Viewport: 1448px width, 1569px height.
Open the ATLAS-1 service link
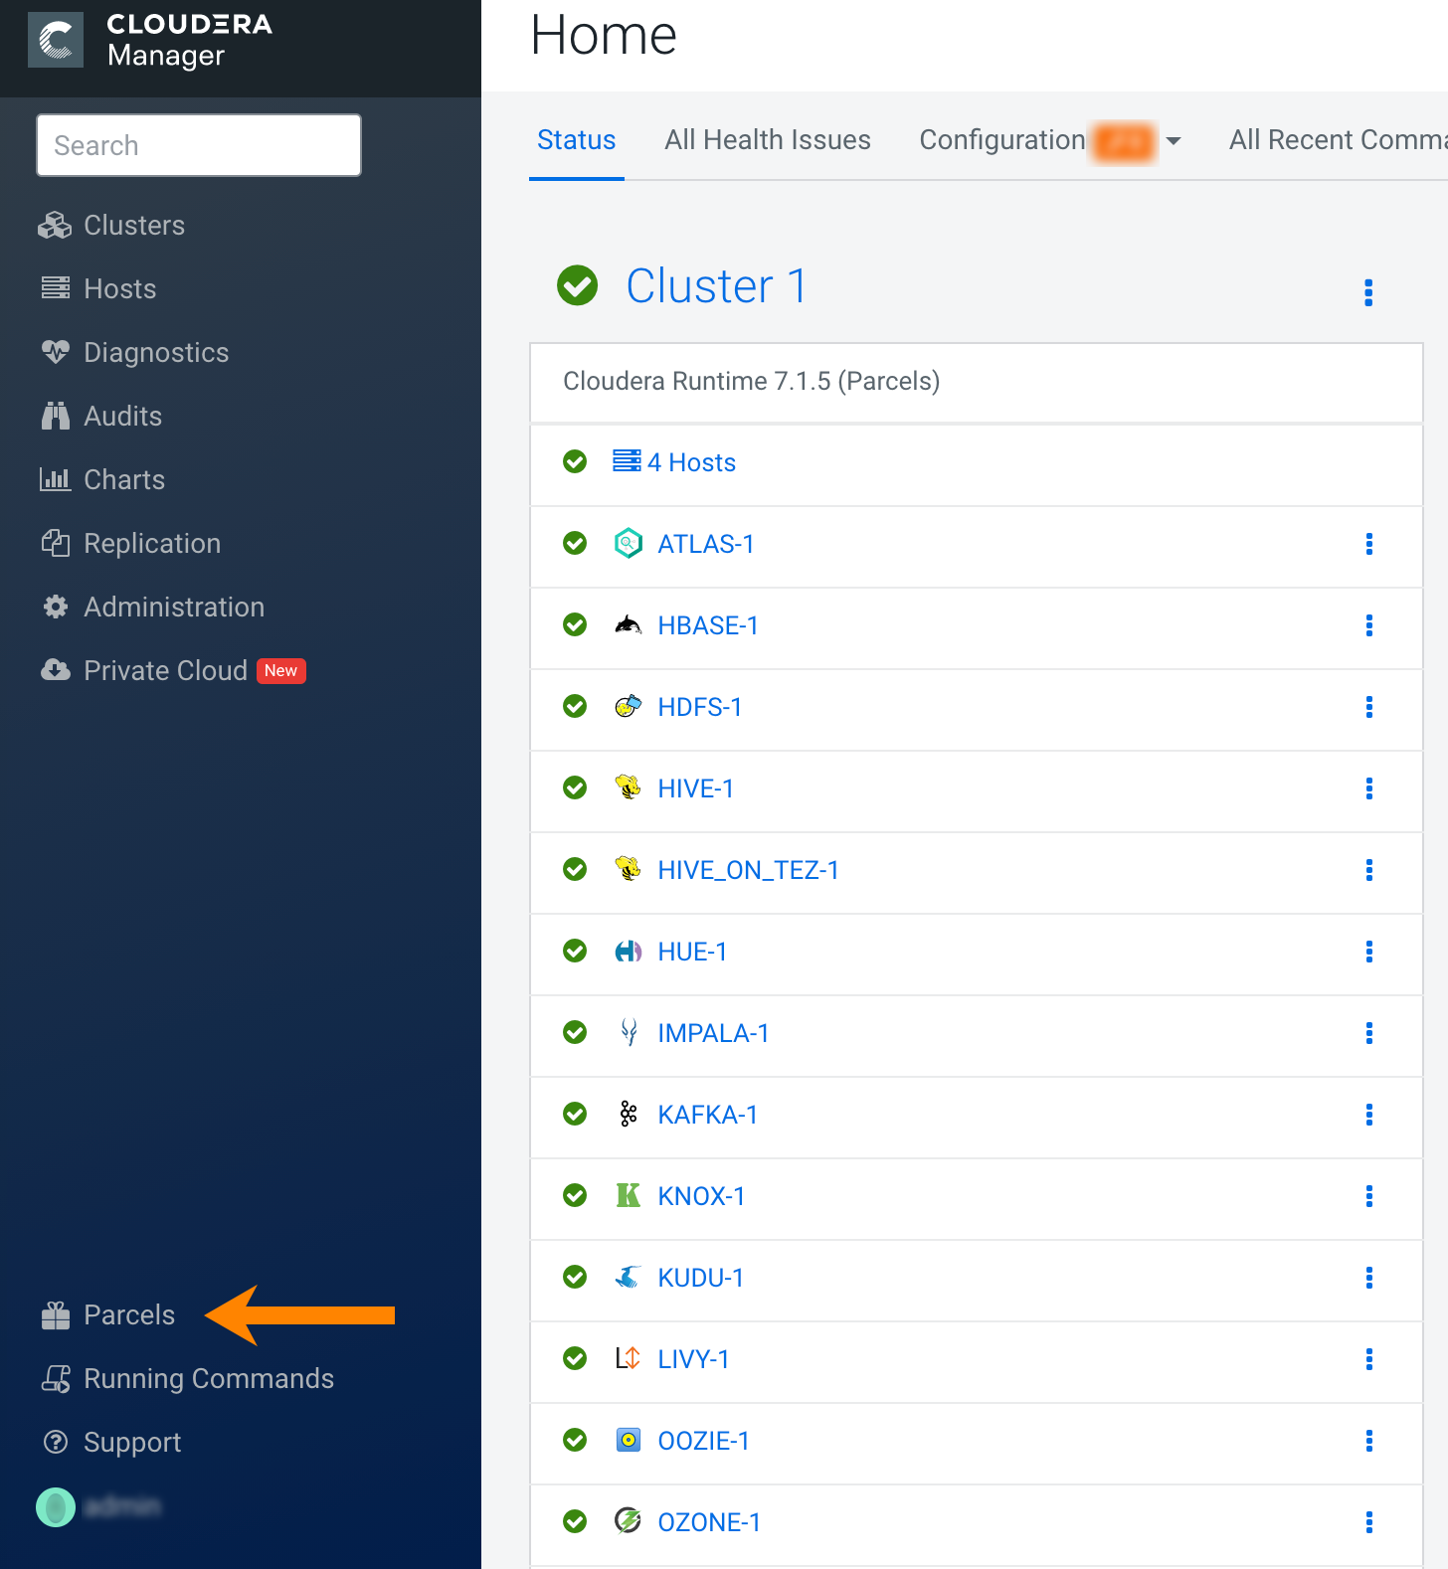pyautogui.click(x=706, y=544)
